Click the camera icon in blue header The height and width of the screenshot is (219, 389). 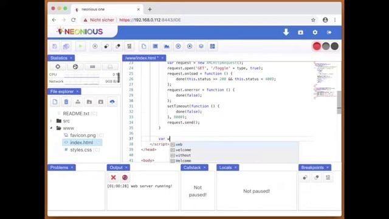[x=300, y=32]
